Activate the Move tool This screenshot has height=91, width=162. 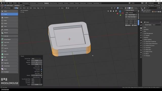click(9, 20)
